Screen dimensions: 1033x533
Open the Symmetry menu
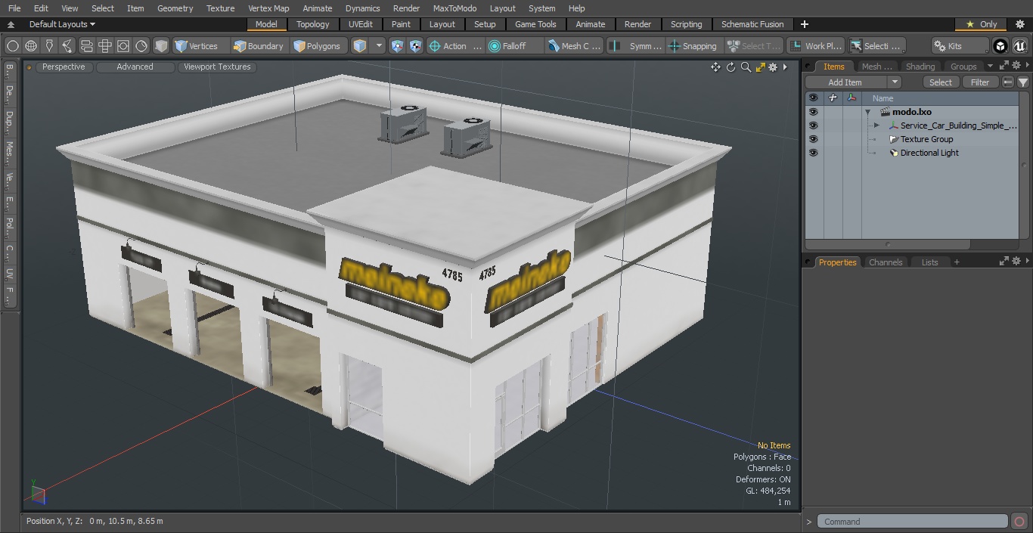coord(636,46)
